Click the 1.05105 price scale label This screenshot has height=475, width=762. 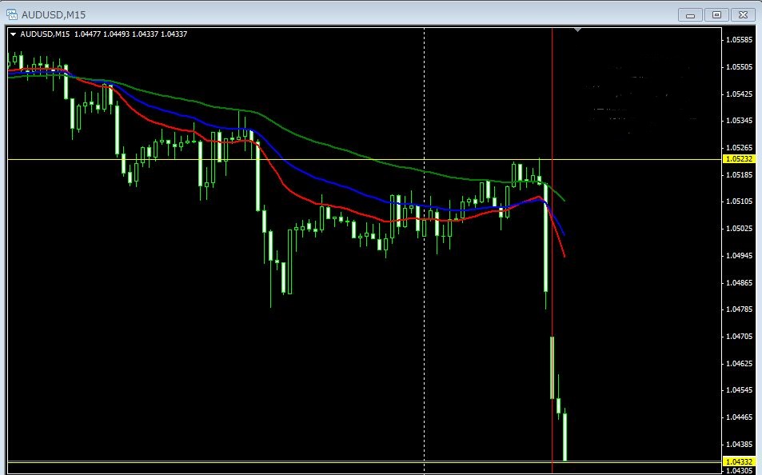[739, 202]
